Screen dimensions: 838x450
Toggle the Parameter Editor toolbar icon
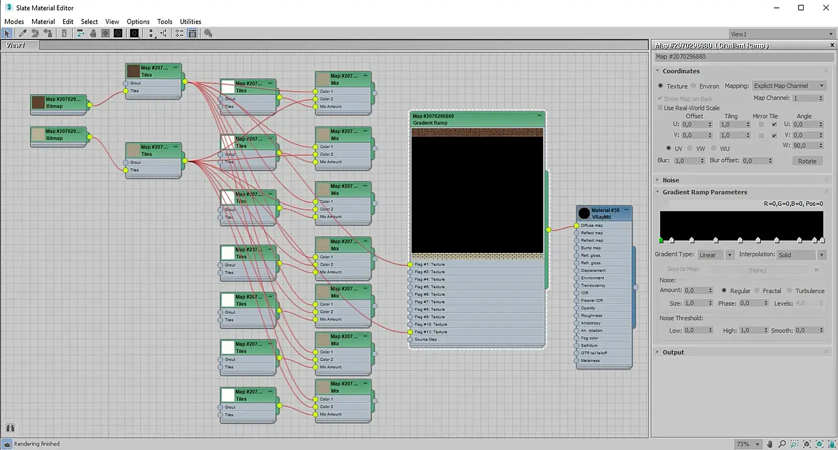[192, 33]
